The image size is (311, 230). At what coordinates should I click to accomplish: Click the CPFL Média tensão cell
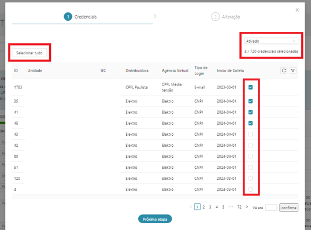(172, 87)
